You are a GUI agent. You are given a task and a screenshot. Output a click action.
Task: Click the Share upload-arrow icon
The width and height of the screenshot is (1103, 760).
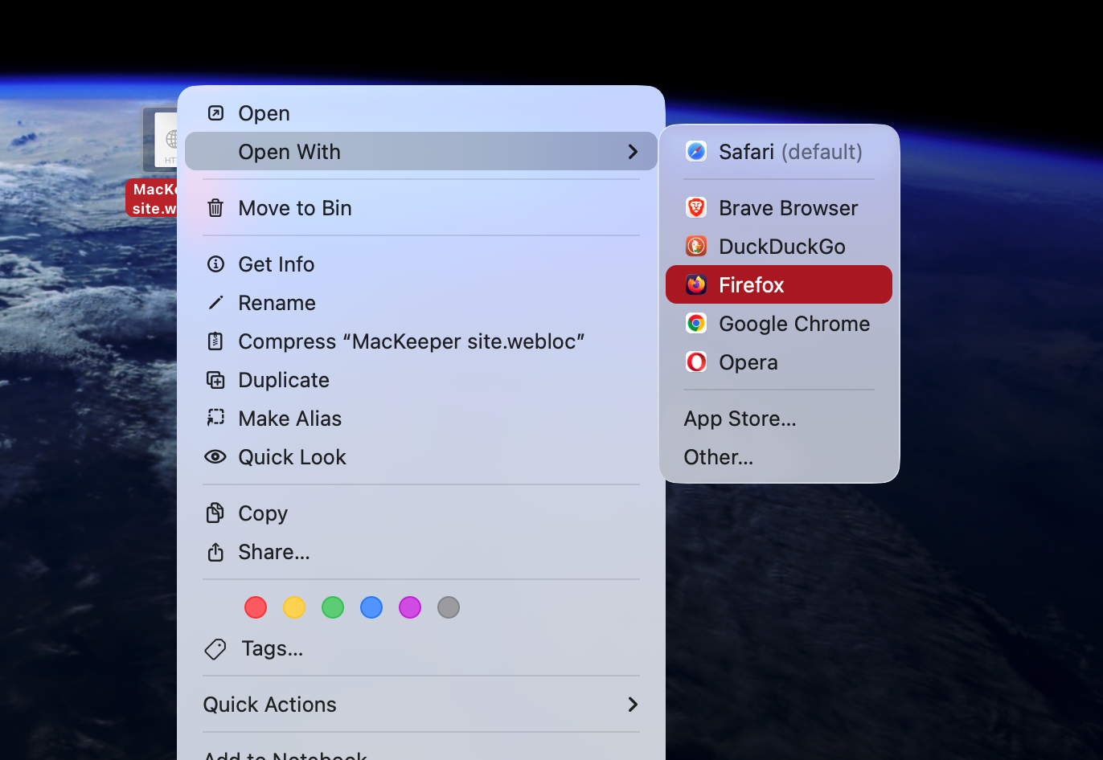pos(215,552)
